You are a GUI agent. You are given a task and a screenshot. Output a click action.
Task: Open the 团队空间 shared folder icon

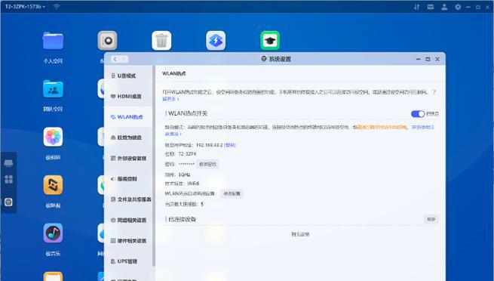tap(53, 89)
